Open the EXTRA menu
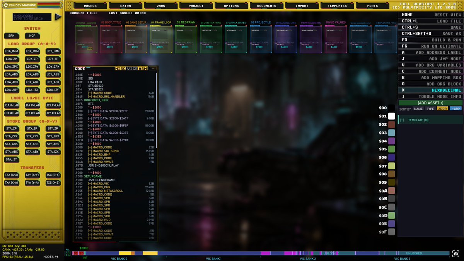Screen dimensions: 464x261 125,6
